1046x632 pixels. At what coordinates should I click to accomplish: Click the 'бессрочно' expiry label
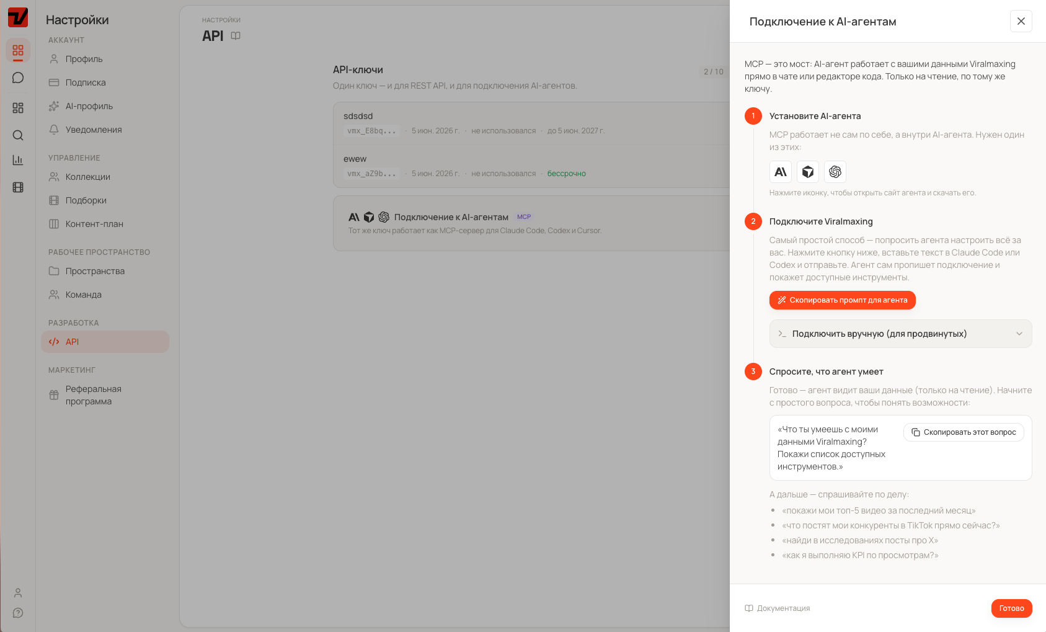tap(567, 174)
